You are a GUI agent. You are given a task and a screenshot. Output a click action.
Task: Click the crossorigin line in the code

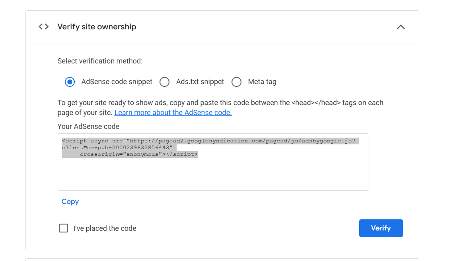coord(138,154)
